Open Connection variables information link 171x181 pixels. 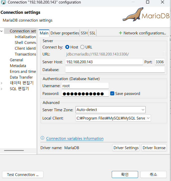click(75, 138)
